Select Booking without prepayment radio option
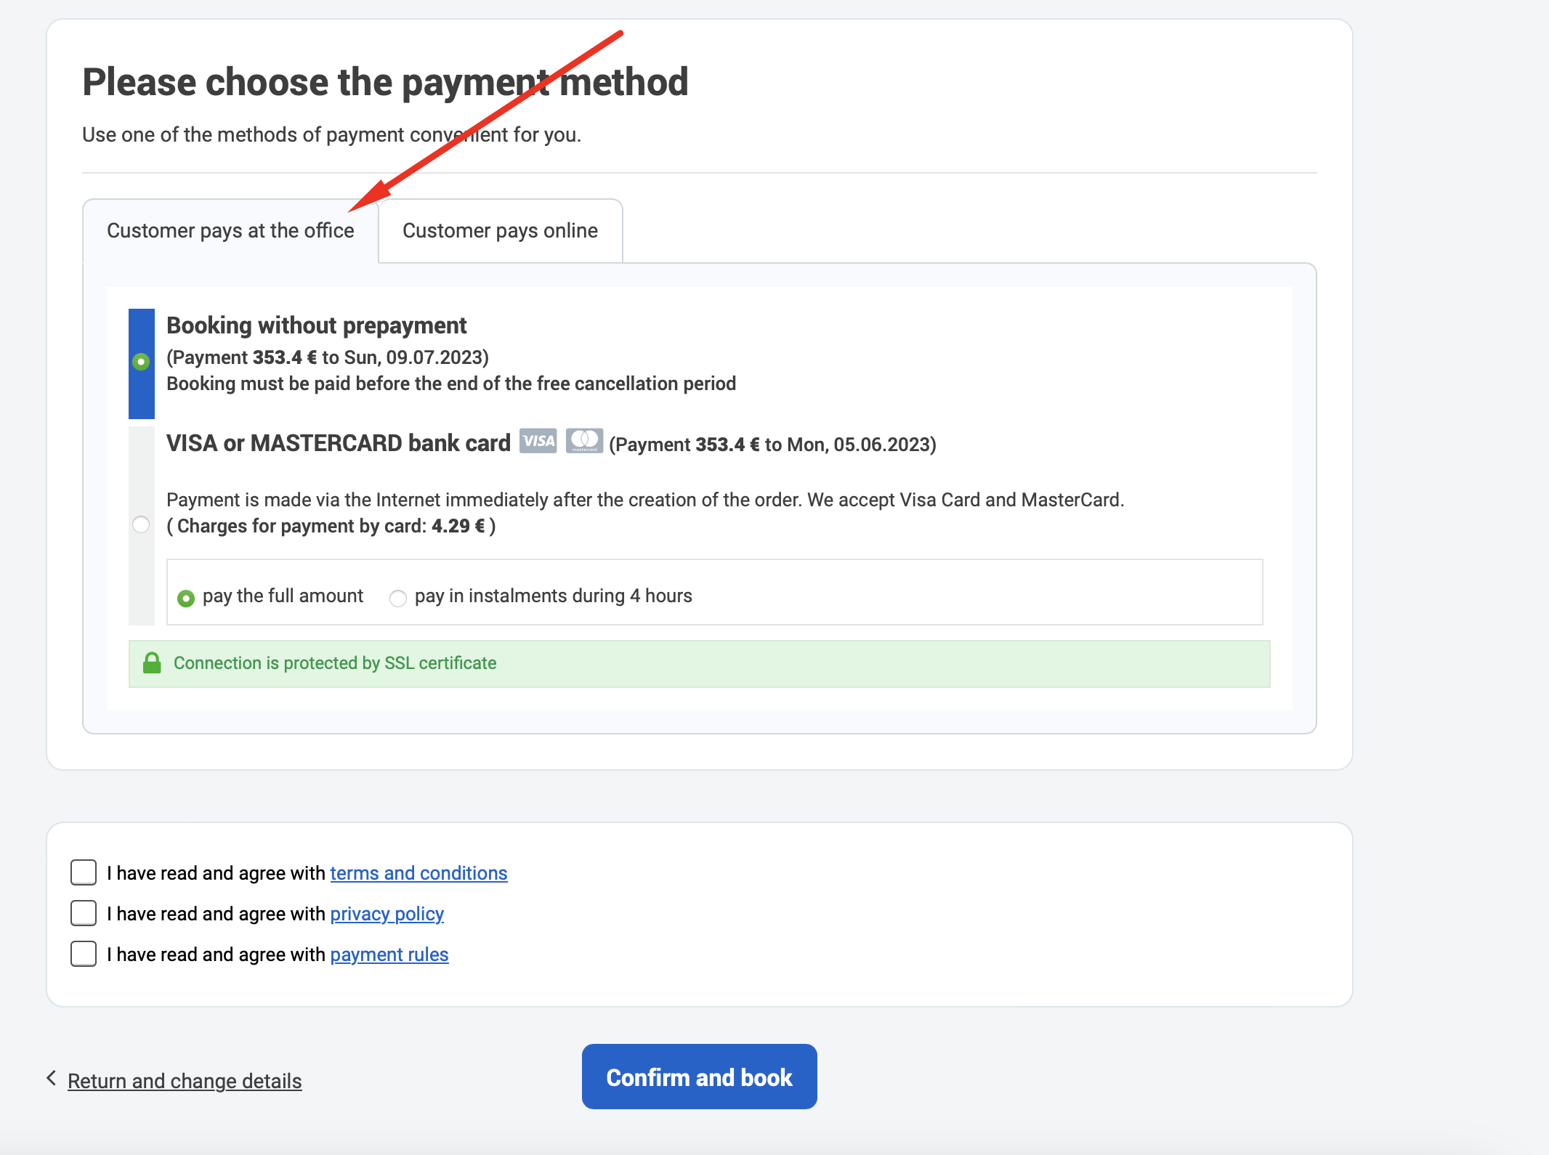1549x1155 pixels. (x=141, y=361)
